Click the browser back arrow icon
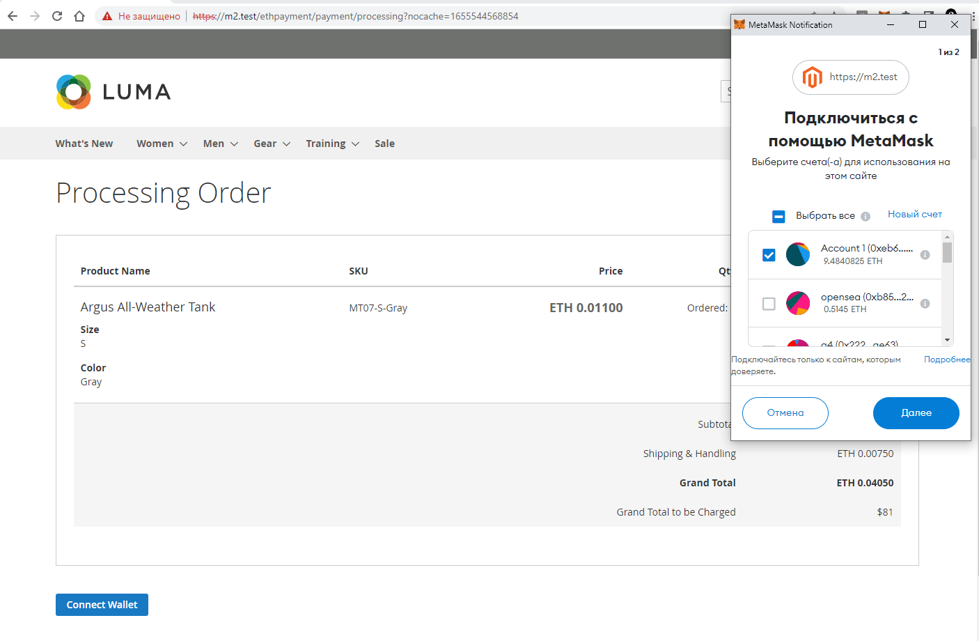Screen dimensions: 979x641 pos(13,16)
